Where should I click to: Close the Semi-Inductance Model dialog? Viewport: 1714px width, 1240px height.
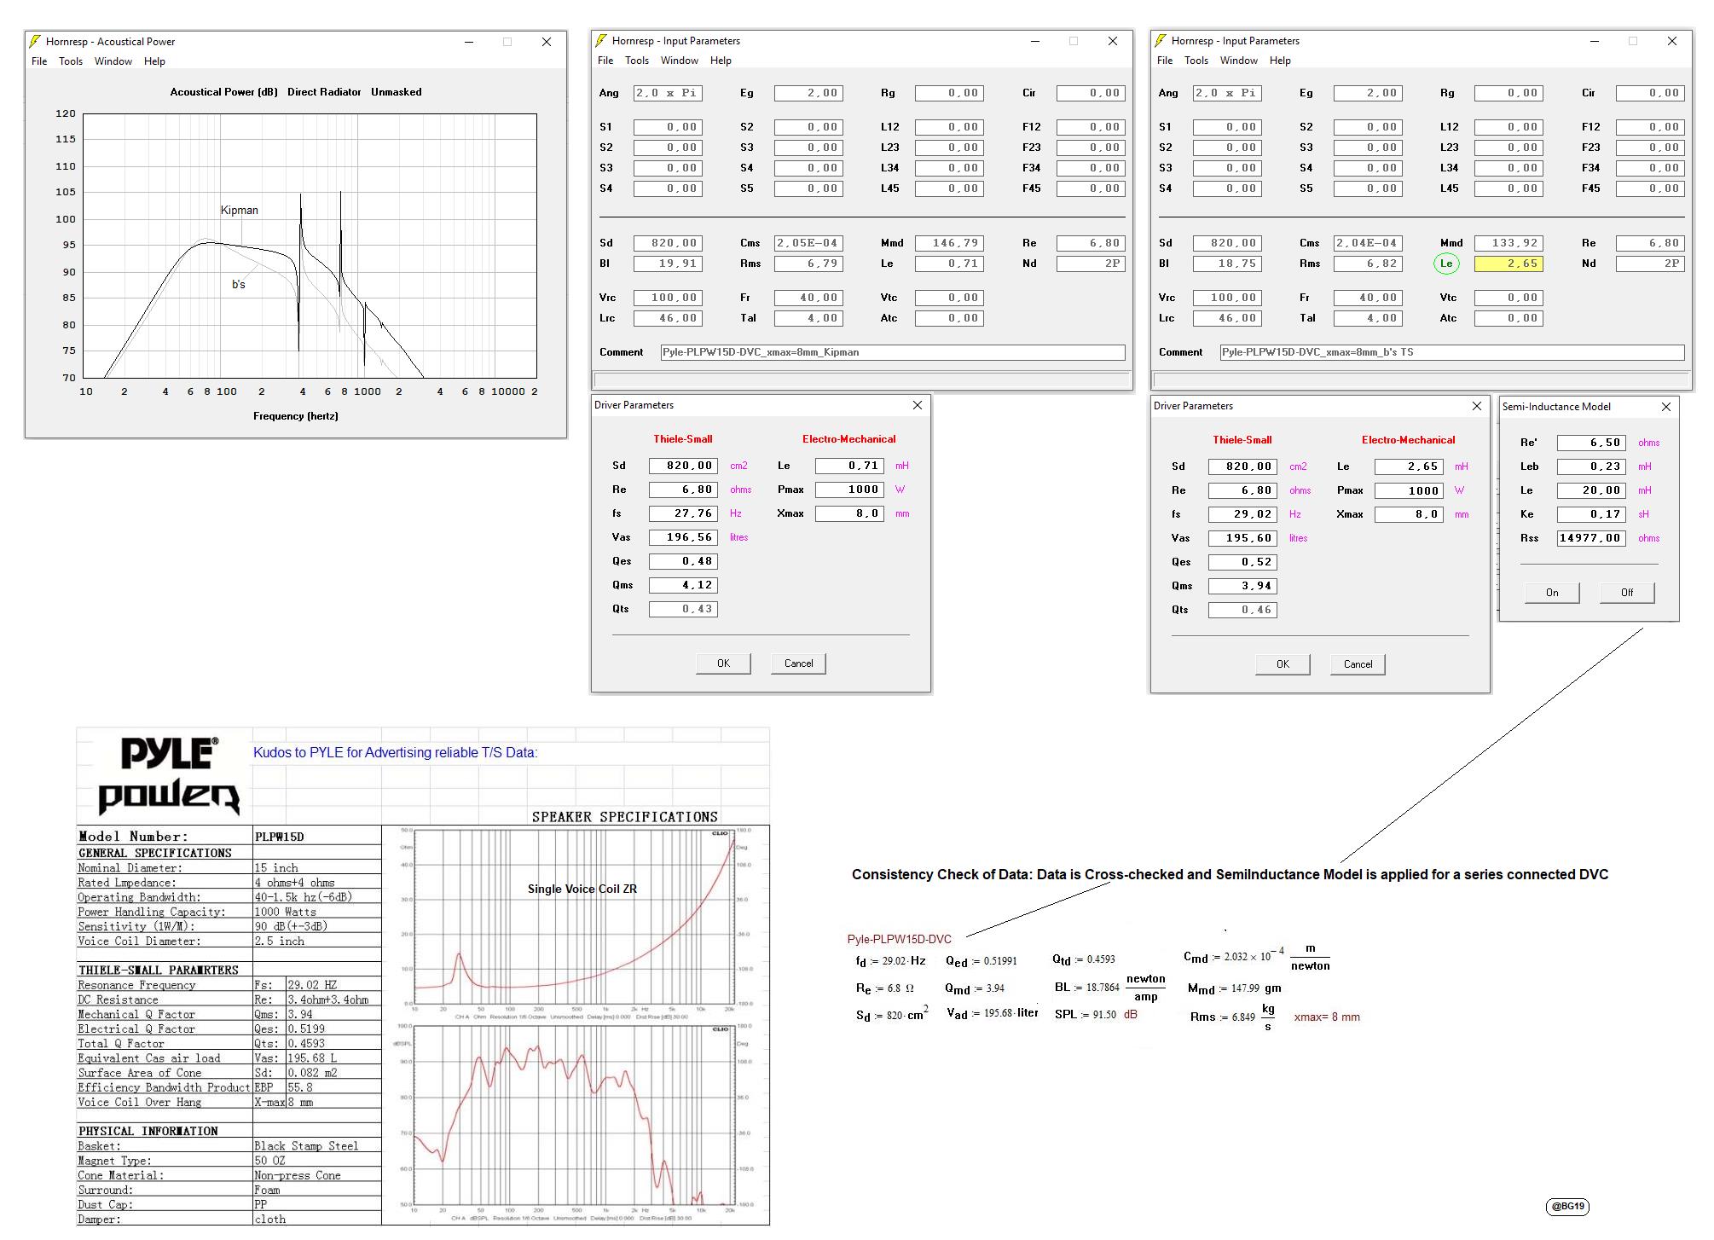click(x=1666, y=407)
